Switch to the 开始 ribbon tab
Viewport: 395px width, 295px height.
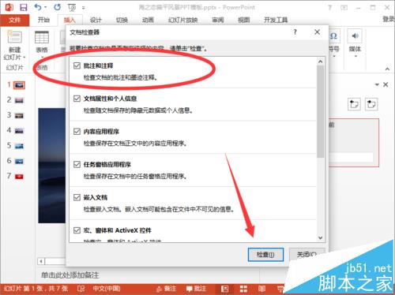[43, 20]
